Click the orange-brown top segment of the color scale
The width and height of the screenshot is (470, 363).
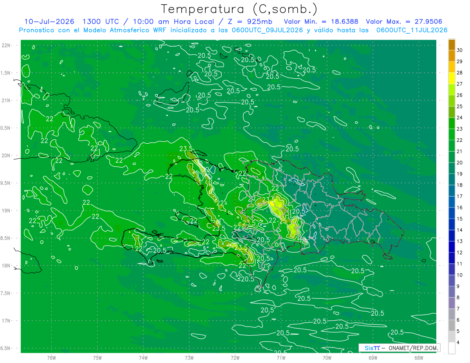click(452, 45)
